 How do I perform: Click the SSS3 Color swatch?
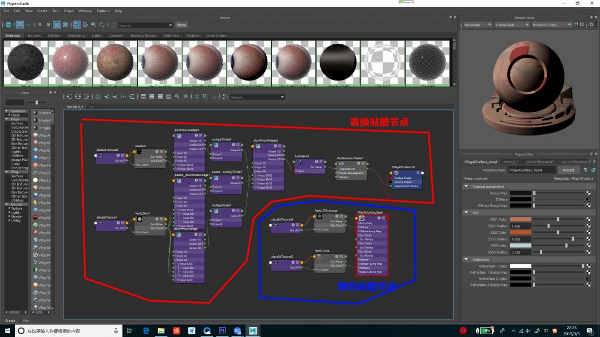(x=521, y=245)
